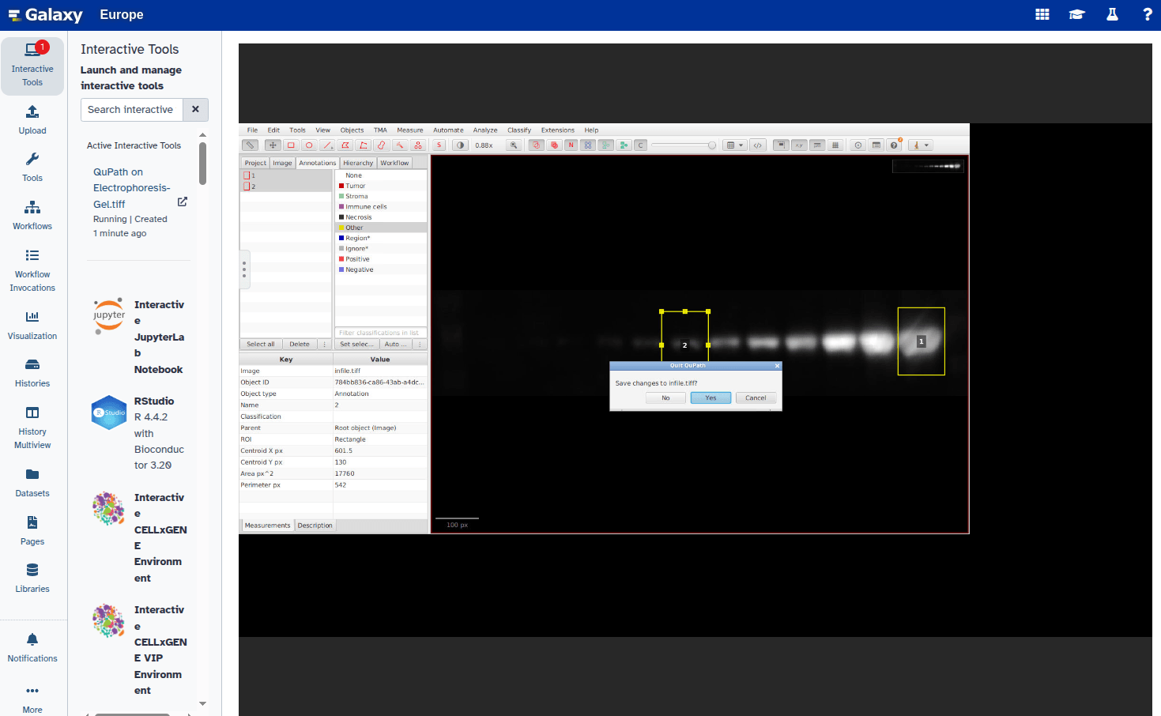Open the Line tool arrow options
The height and width of the screenshot is (716, 1161).
[x=327, y=145]
